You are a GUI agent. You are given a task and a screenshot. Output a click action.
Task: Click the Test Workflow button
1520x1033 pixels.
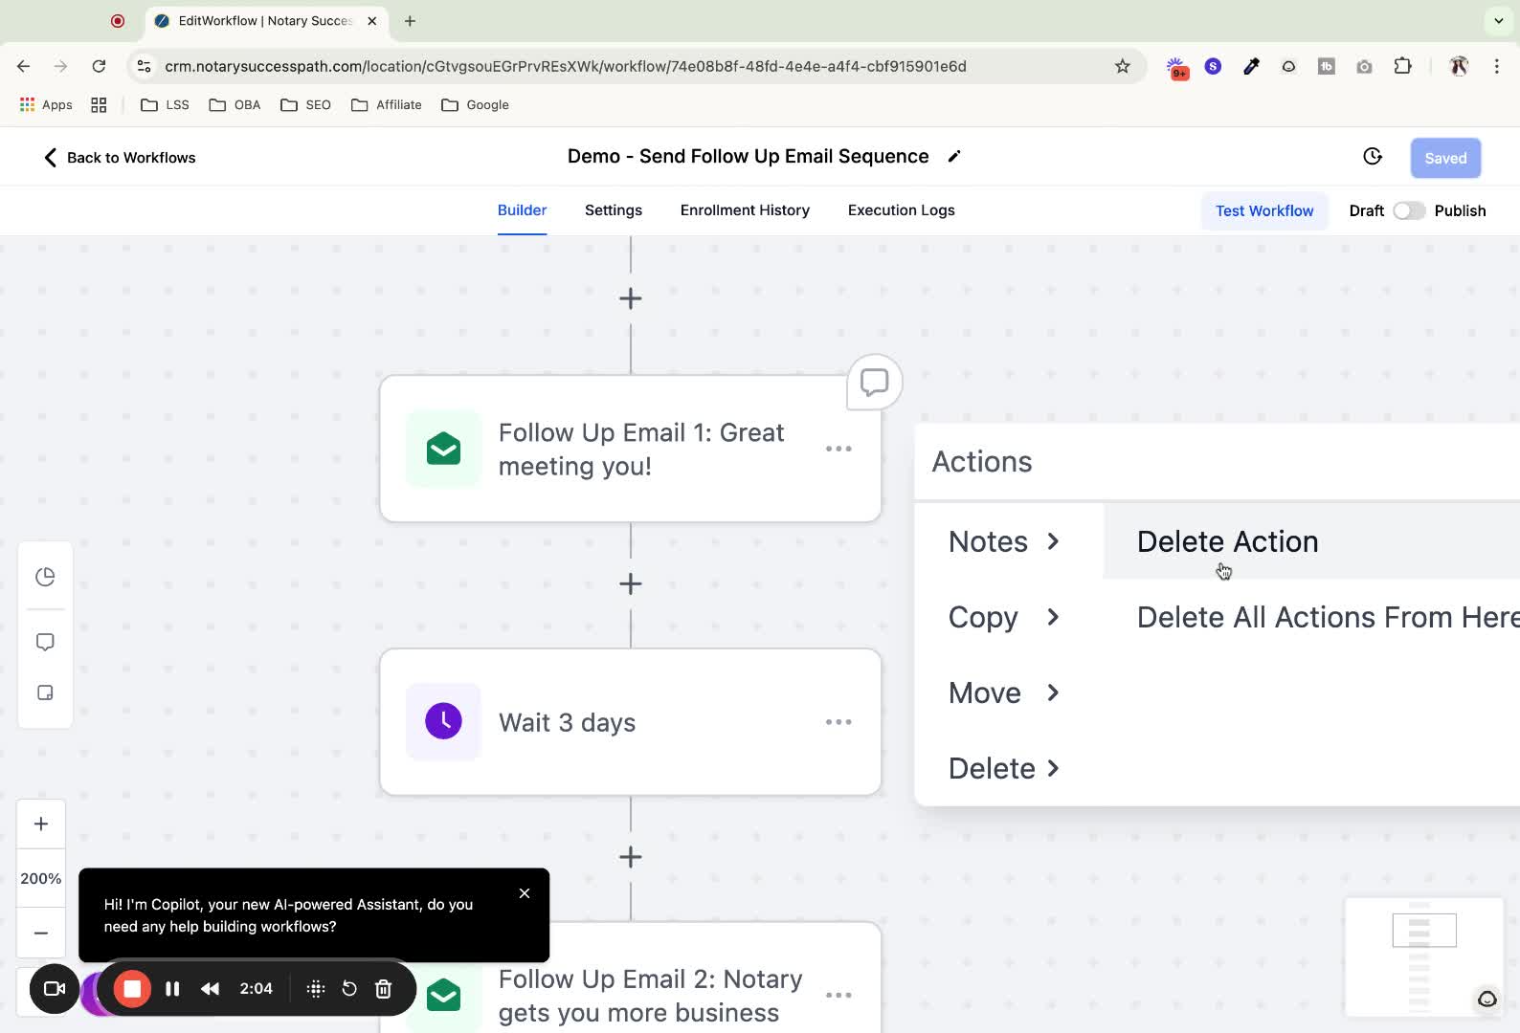coord(1264,210)
